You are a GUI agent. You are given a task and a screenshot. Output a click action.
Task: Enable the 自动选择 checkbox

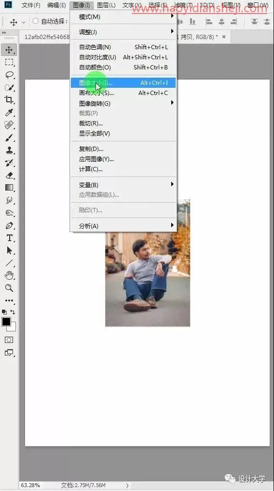35,21
